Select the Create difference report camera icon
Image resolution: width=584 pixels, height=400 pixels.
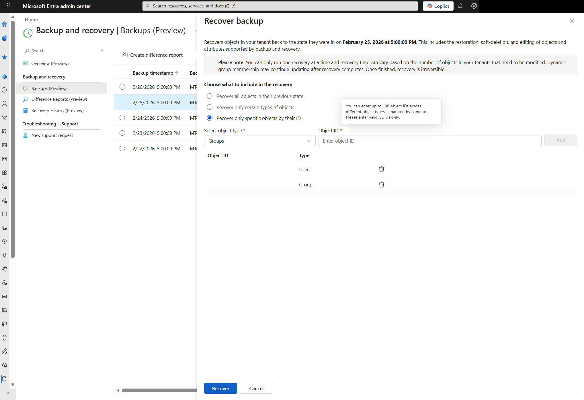125,55
